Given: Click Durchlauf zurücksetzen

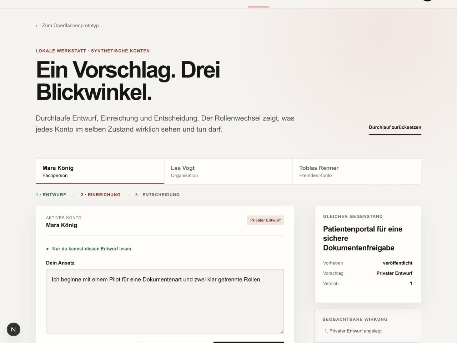Looking at the screenshot, I should pos(395,127).
